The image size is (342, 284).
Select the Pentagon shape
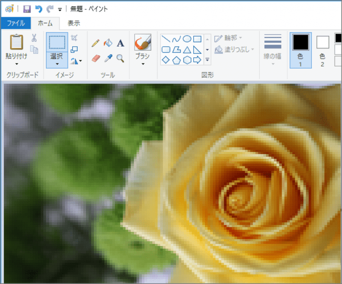coord(176,60)
